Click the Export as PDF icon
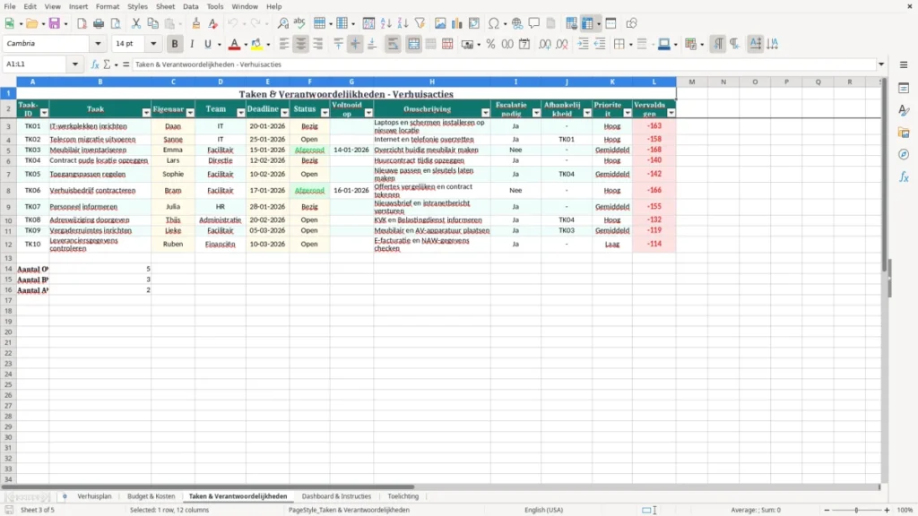 click(x=82, y=23)
